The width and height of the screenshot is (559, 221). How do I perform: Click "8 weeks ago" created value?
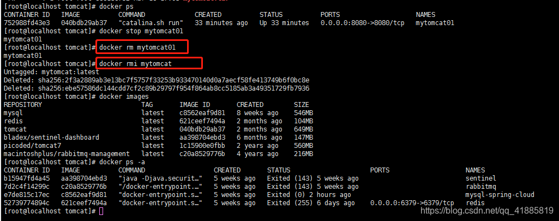(x=257, y=113)
